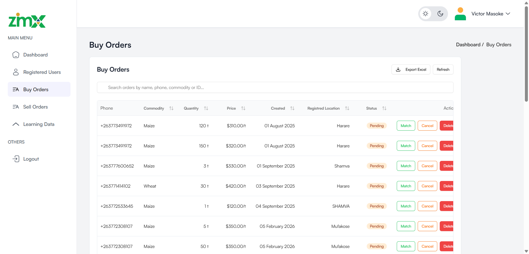The width and height of the screenshot is (529, 254).
Task: Click the Sell Orders sidebar icon
Action: coord(16,107)
